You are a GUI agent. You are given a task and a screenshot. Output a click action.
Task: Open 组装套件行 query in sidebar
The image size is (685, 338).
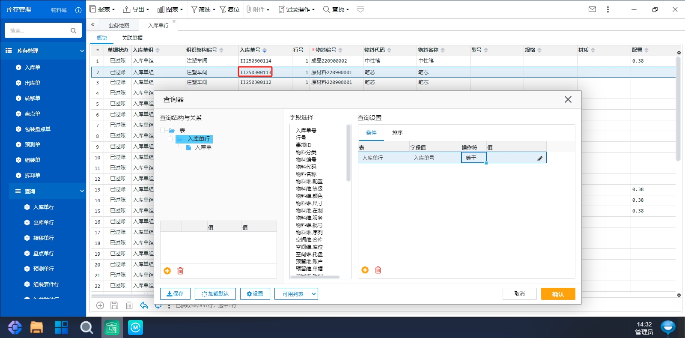46,284
